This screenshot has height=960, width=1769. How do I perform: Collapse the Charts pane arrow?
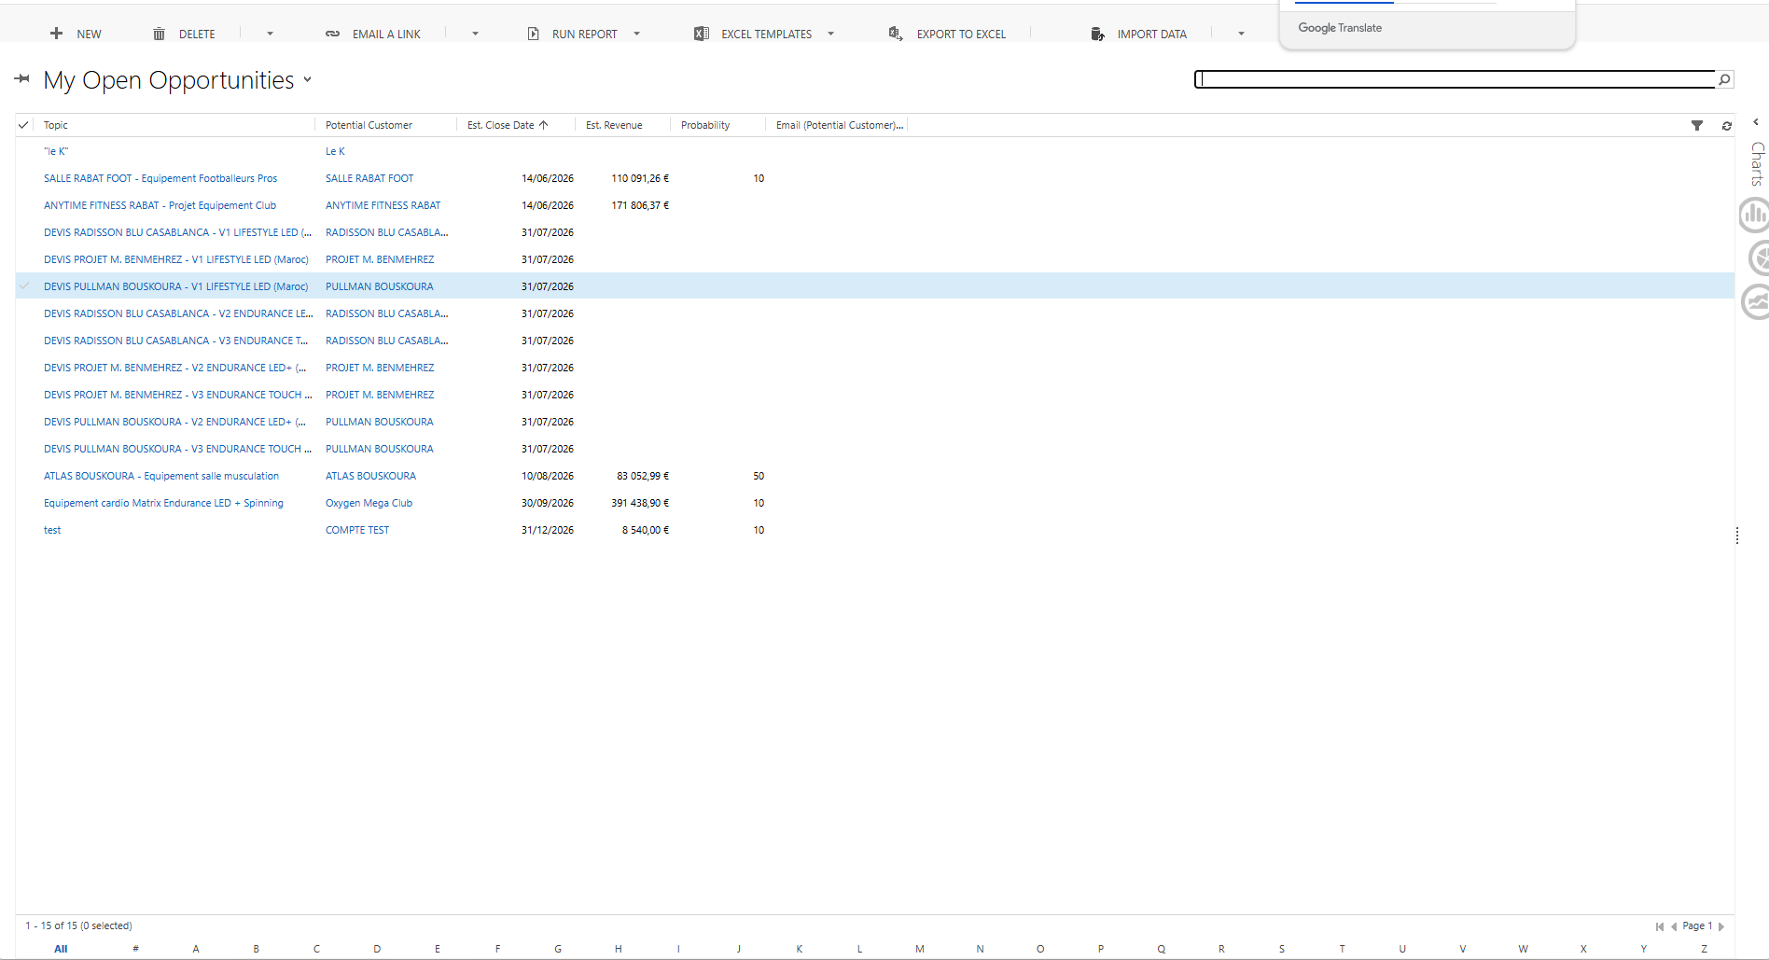tap(1756, 122)
